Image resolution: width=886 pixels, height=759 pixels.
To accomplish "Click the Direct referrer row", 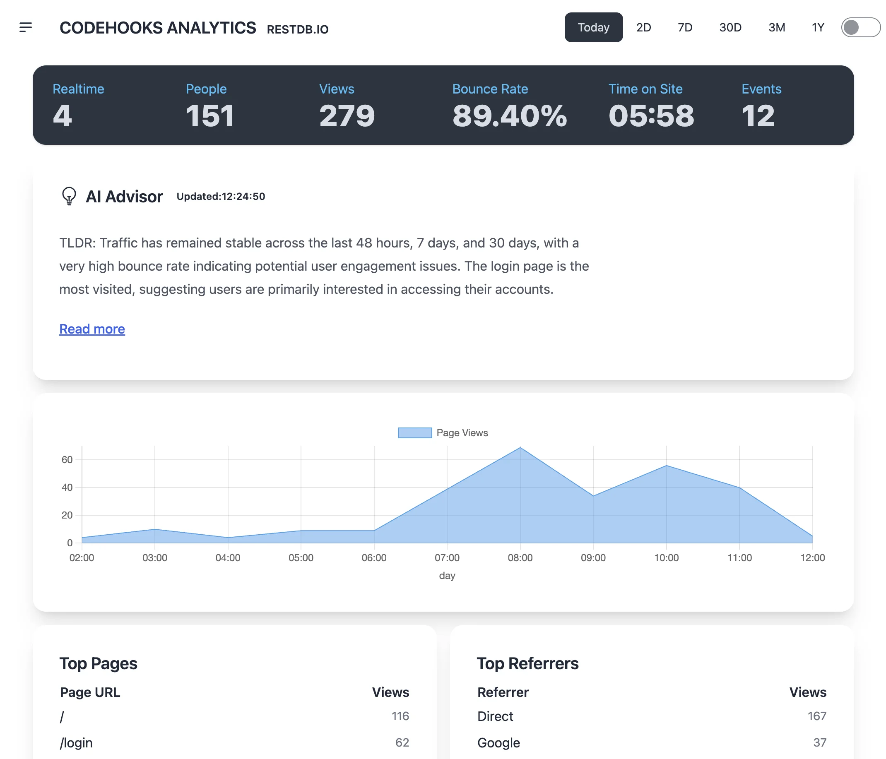I will click(x=495, y=716).
